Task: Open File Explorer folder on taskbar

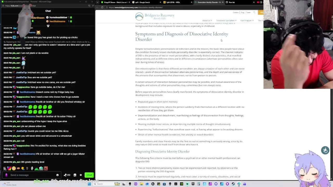Action: (142, 184)
